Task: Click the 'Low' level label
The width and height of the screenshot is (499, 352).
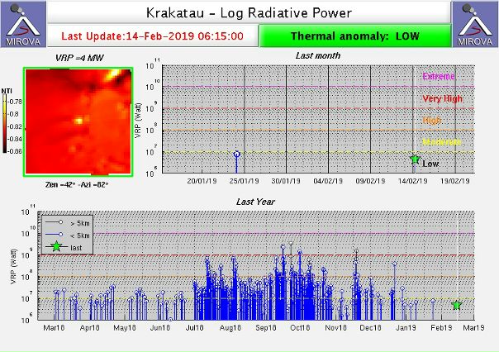Action: [x=430, y=164]
